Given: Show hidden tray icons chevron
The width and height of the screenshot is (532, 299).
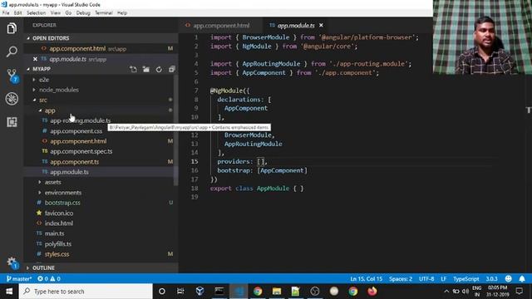Looking at the screenshot, I should coord(446,292).
